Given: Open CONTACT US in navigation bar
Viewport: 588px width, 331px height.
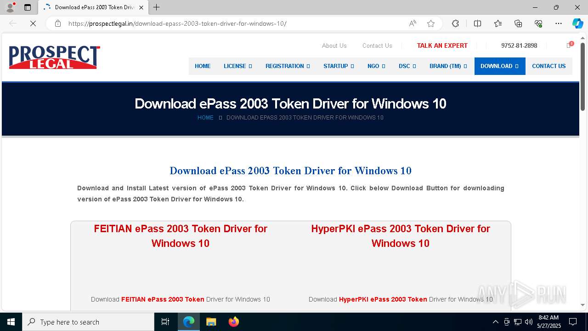Looking at the screenshot, I should [x=548, y=66].
